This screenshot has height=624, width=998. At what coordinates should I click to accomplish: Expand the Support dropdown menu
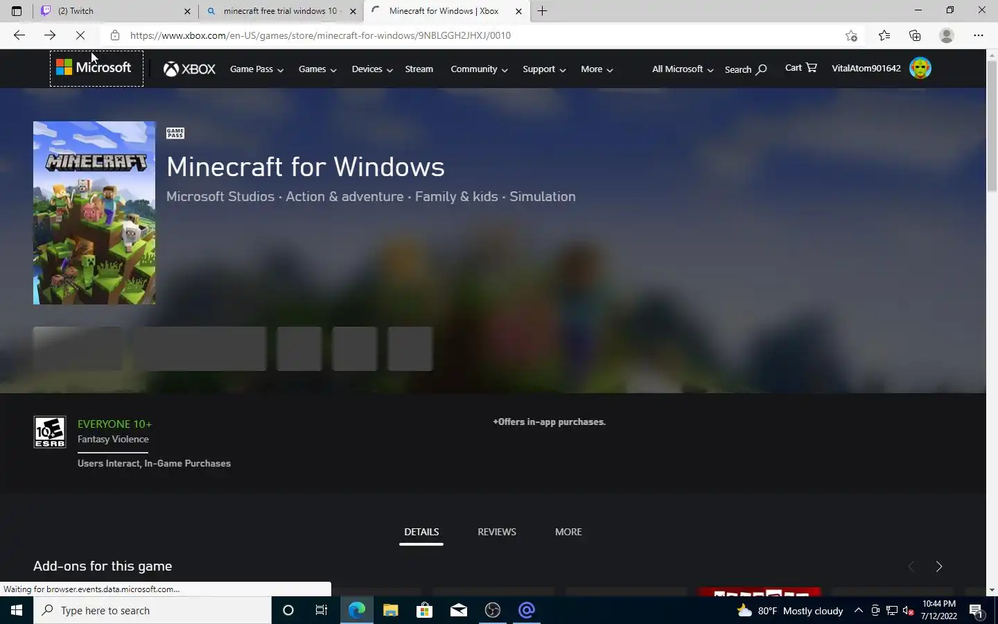pyautogui.click(x=544, y=69)
